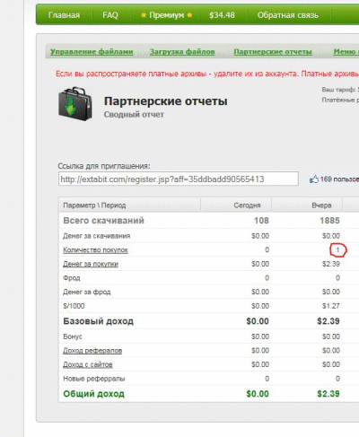Open the Доход с сайтов link

click(88, 364)
